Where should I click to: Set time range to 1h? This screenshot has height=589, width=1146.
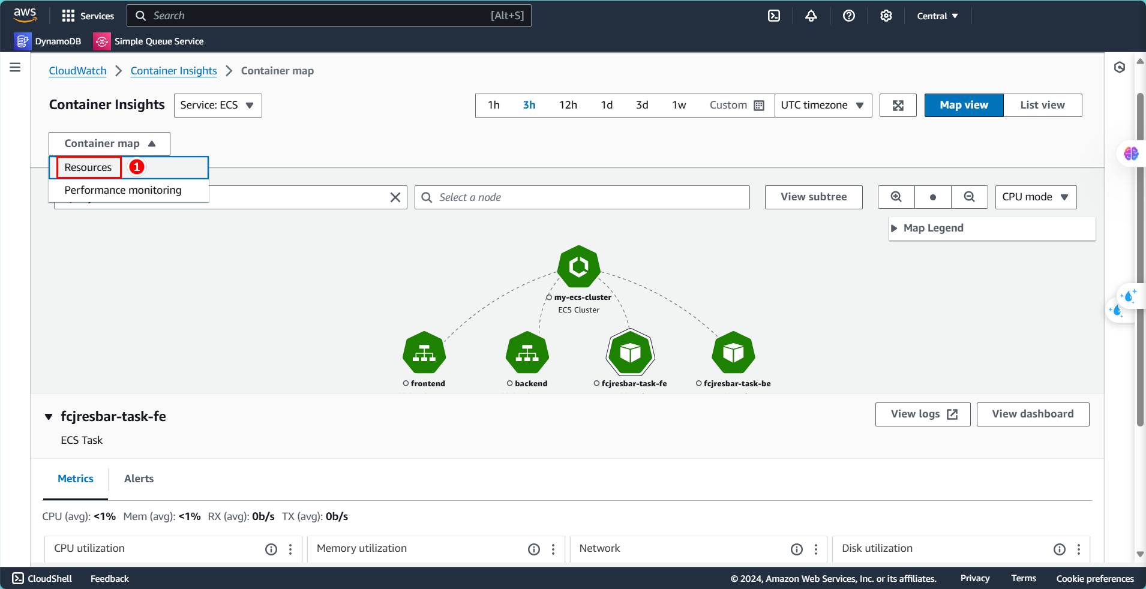point(494,105)
